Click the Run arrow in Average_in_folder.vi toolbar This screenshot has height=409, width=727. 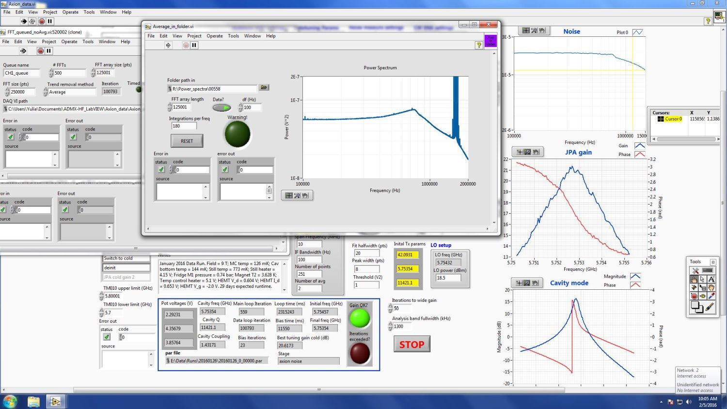click(x=168, y=45)
